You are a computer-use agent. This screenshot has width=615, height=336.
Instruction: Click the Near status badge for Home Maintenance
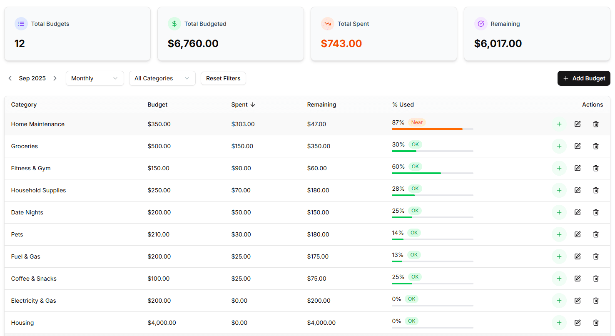(416, 122)
